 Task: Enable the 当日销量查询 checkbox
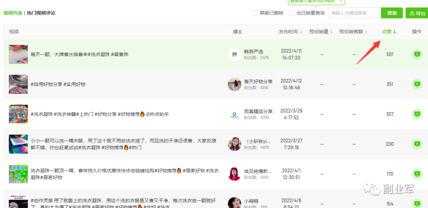coord(292,13)
